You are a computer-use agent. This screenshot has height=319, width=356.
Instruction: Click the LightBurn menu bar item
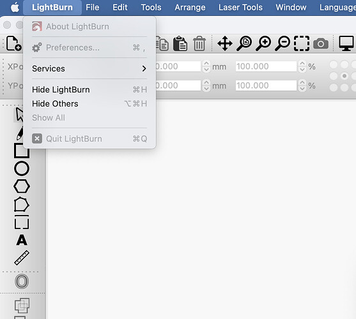52,8
